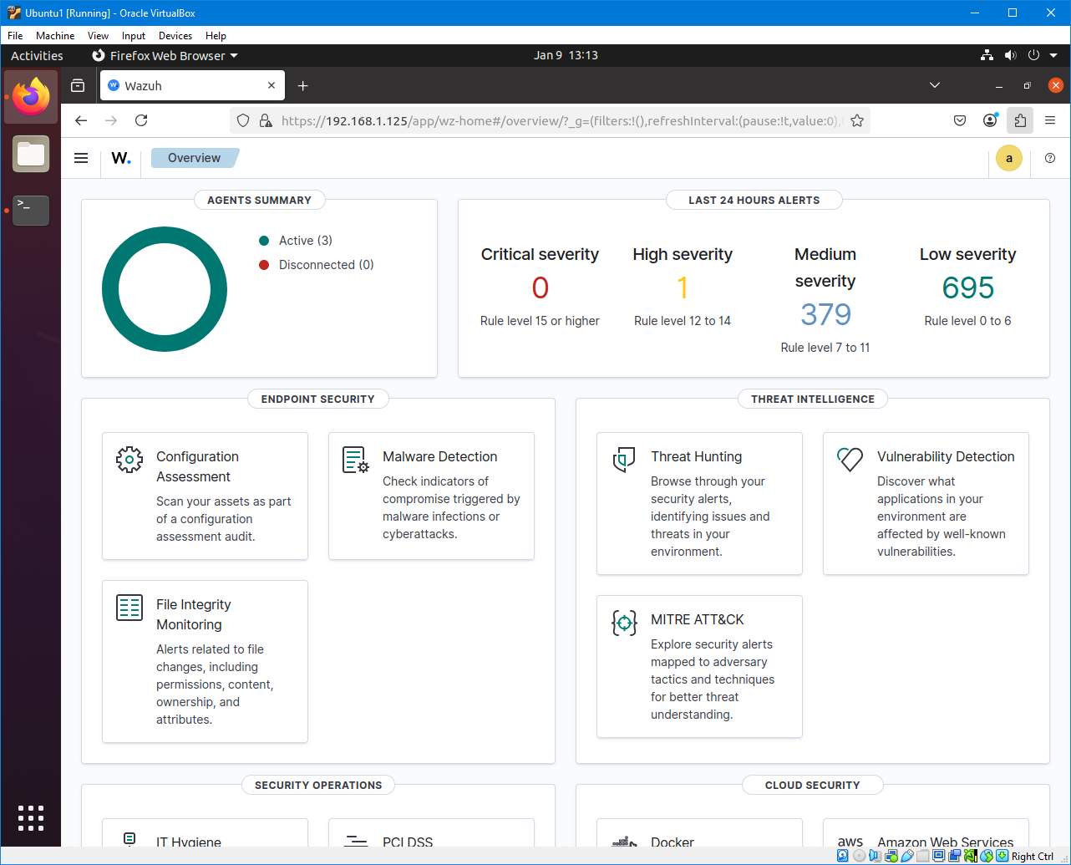Select the Overview breadcrumb tab

click(194, 158)
